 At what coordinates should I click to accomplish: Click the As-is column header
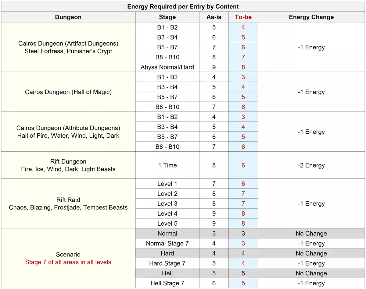[x=214, y=17]
